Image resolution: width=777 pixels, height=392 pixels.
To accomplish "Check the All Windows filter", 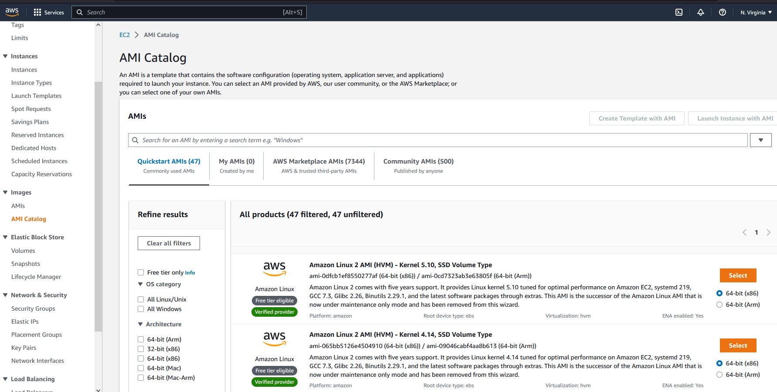I will (x=141, y=309).
